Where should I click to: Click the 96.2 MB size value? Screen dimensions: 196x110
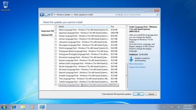114,73
